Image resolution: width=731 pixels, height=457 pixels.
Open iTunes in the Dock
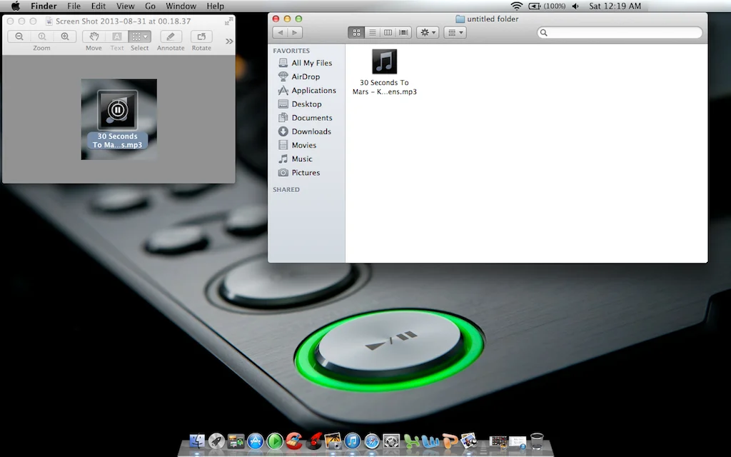(x=353, y=441)
